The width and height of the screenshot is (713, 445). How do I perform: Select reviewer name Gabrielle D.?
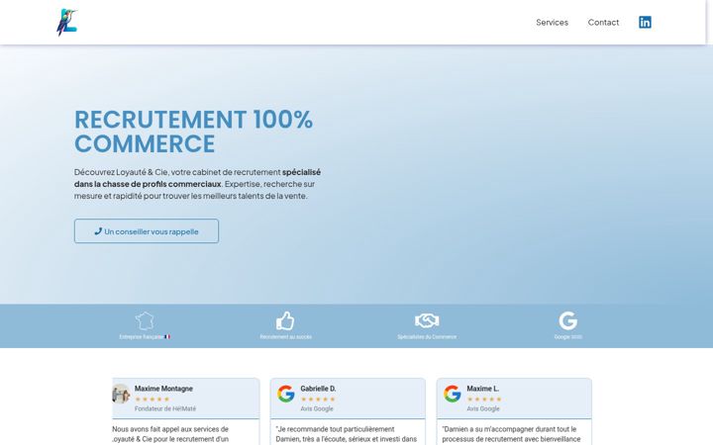(318, 389)
